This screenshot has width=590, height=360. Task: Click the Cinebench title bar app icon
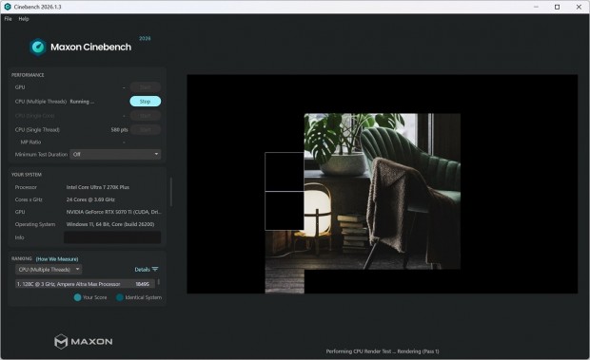point(8,7)
